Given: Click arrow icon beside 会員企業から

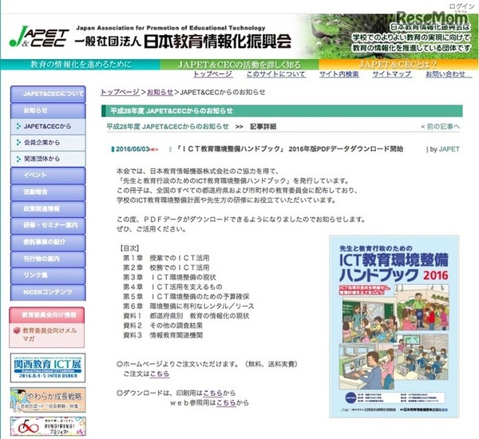Looking at the screenshot, I should (18, 142).
